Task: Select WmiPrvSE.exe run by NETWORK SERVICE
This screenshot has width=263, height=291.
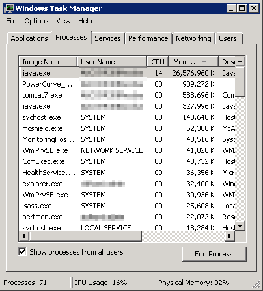Action: (x=127, y=150)
